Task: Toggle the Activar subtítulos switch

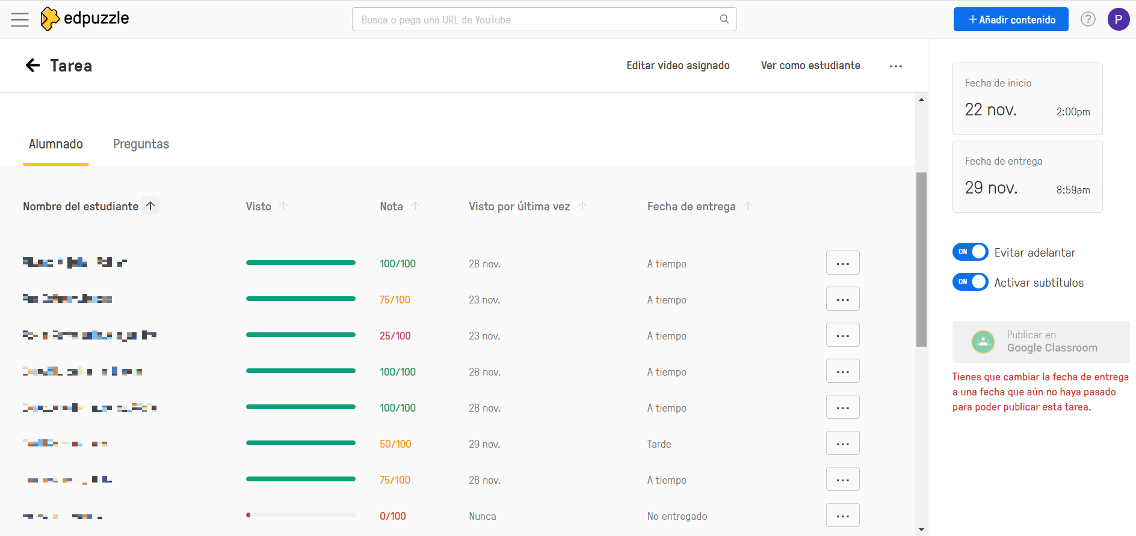Action: click(970, 282)
